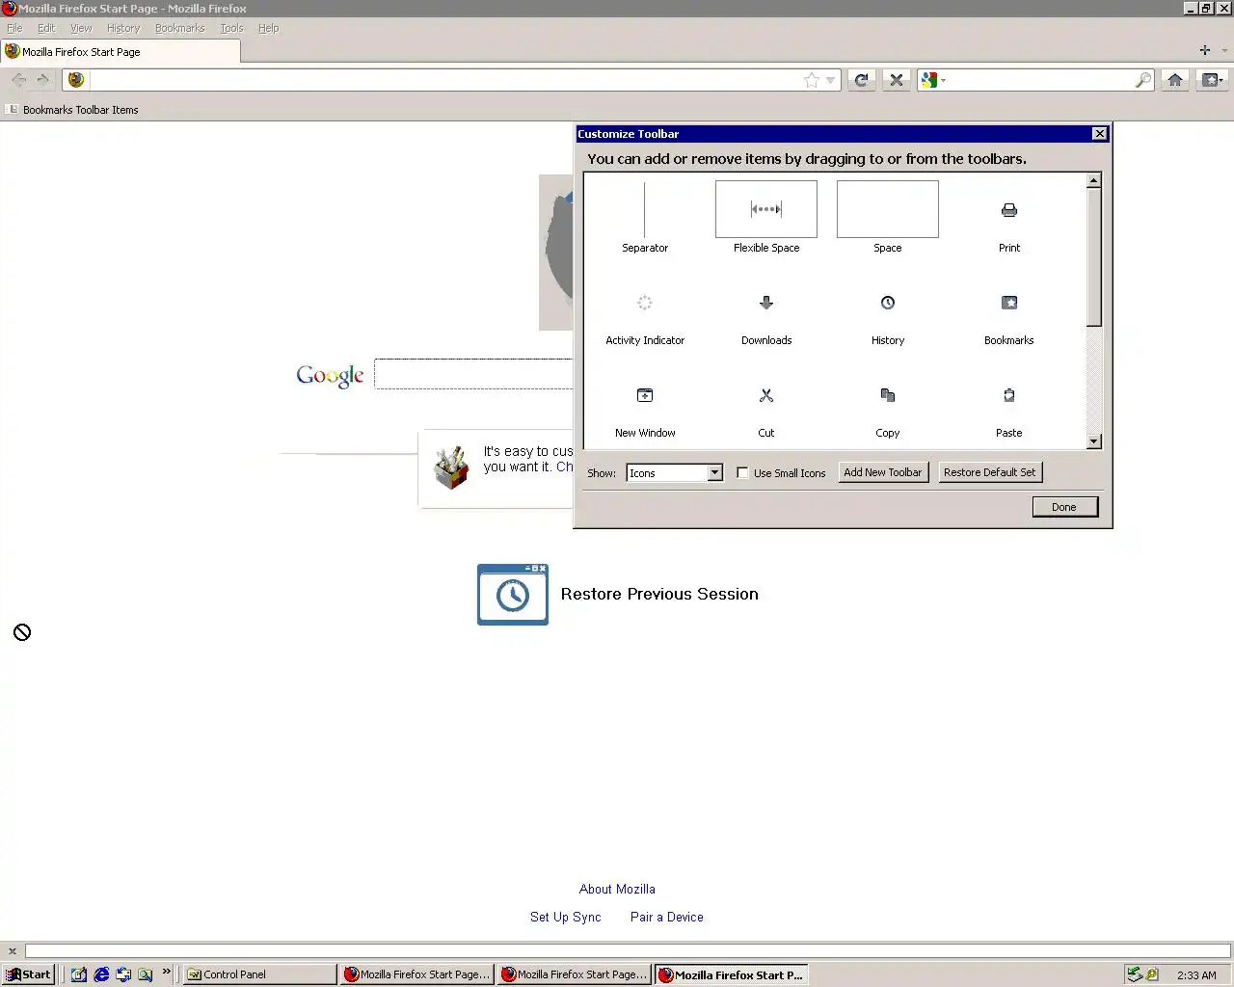Open the Edit menu
Image resolution: width=1234 pixels, height=987 pixels.
pyautogui.click(x=46, y=28)
